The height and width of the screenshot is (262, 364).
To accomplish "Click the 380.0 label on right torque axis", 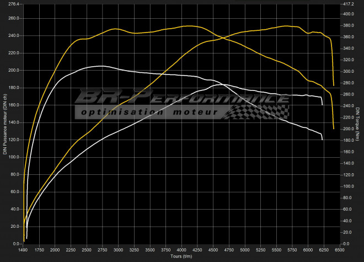I will [x=349, y=25].
